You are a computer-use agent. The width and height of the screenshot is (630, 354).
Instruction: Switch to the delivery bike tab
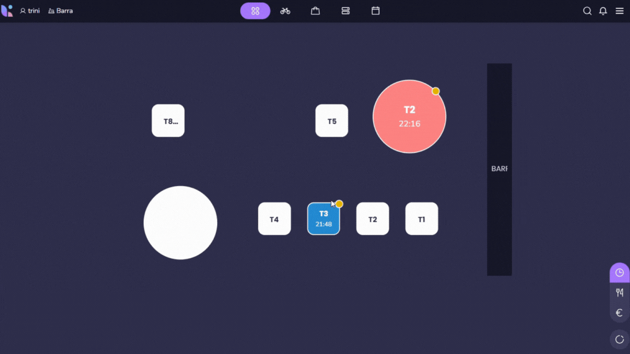coord(285,11)
